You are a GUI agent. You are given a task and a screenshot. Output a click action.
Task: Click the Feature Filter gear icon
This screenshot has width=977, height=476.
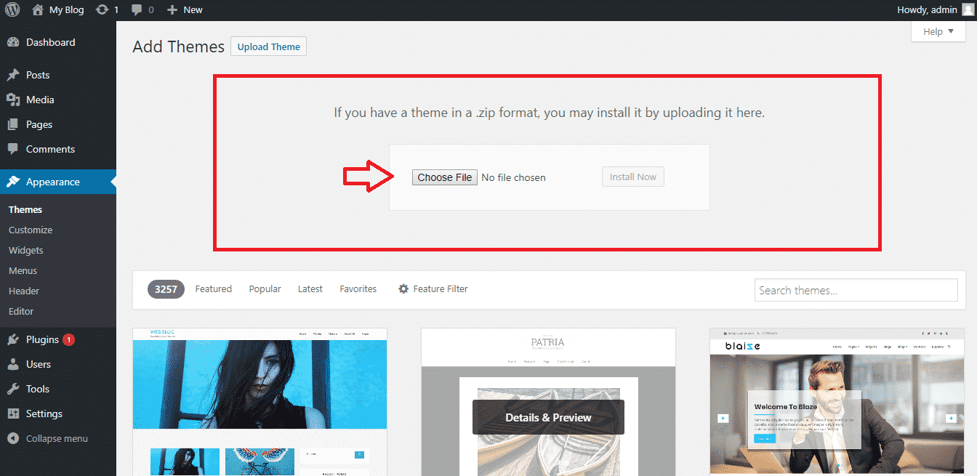tap(403, 289)
